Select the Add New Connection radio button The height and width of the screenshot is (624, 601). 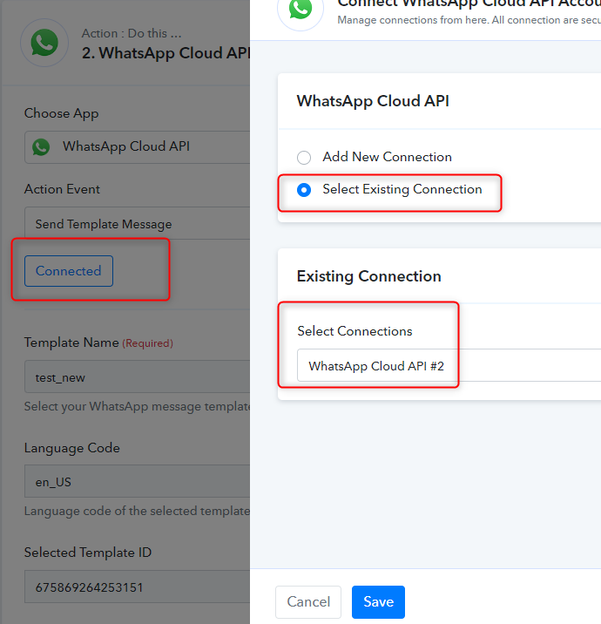304,158
